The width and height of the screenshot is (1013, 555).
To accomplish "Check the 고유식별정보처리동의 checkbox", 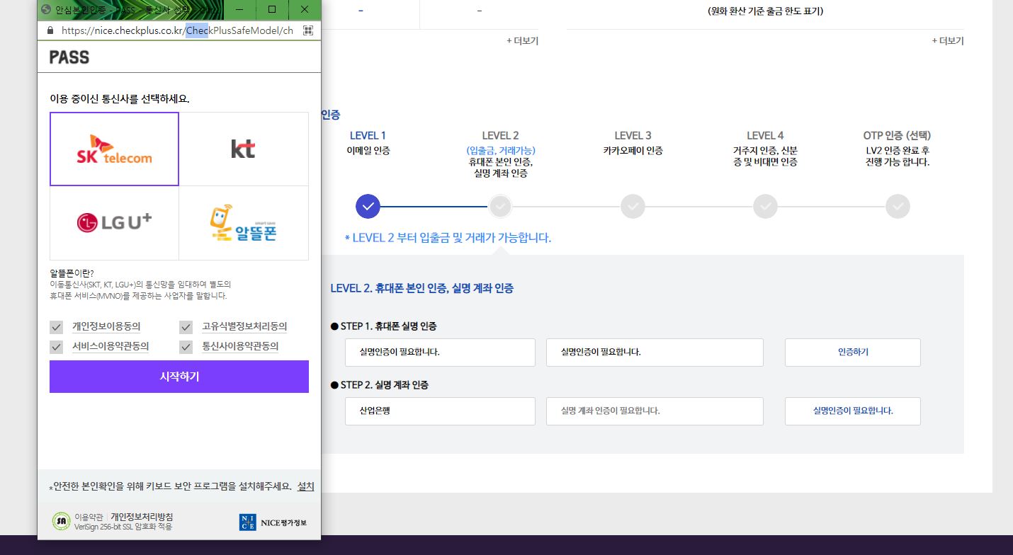I will tap(186, 327).
